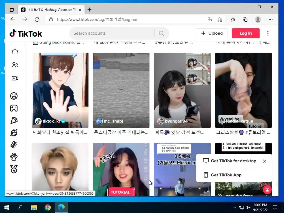Screen dimensions: 284x213
Task: Click browser Forward arrow
Action: tap(25, 19)
